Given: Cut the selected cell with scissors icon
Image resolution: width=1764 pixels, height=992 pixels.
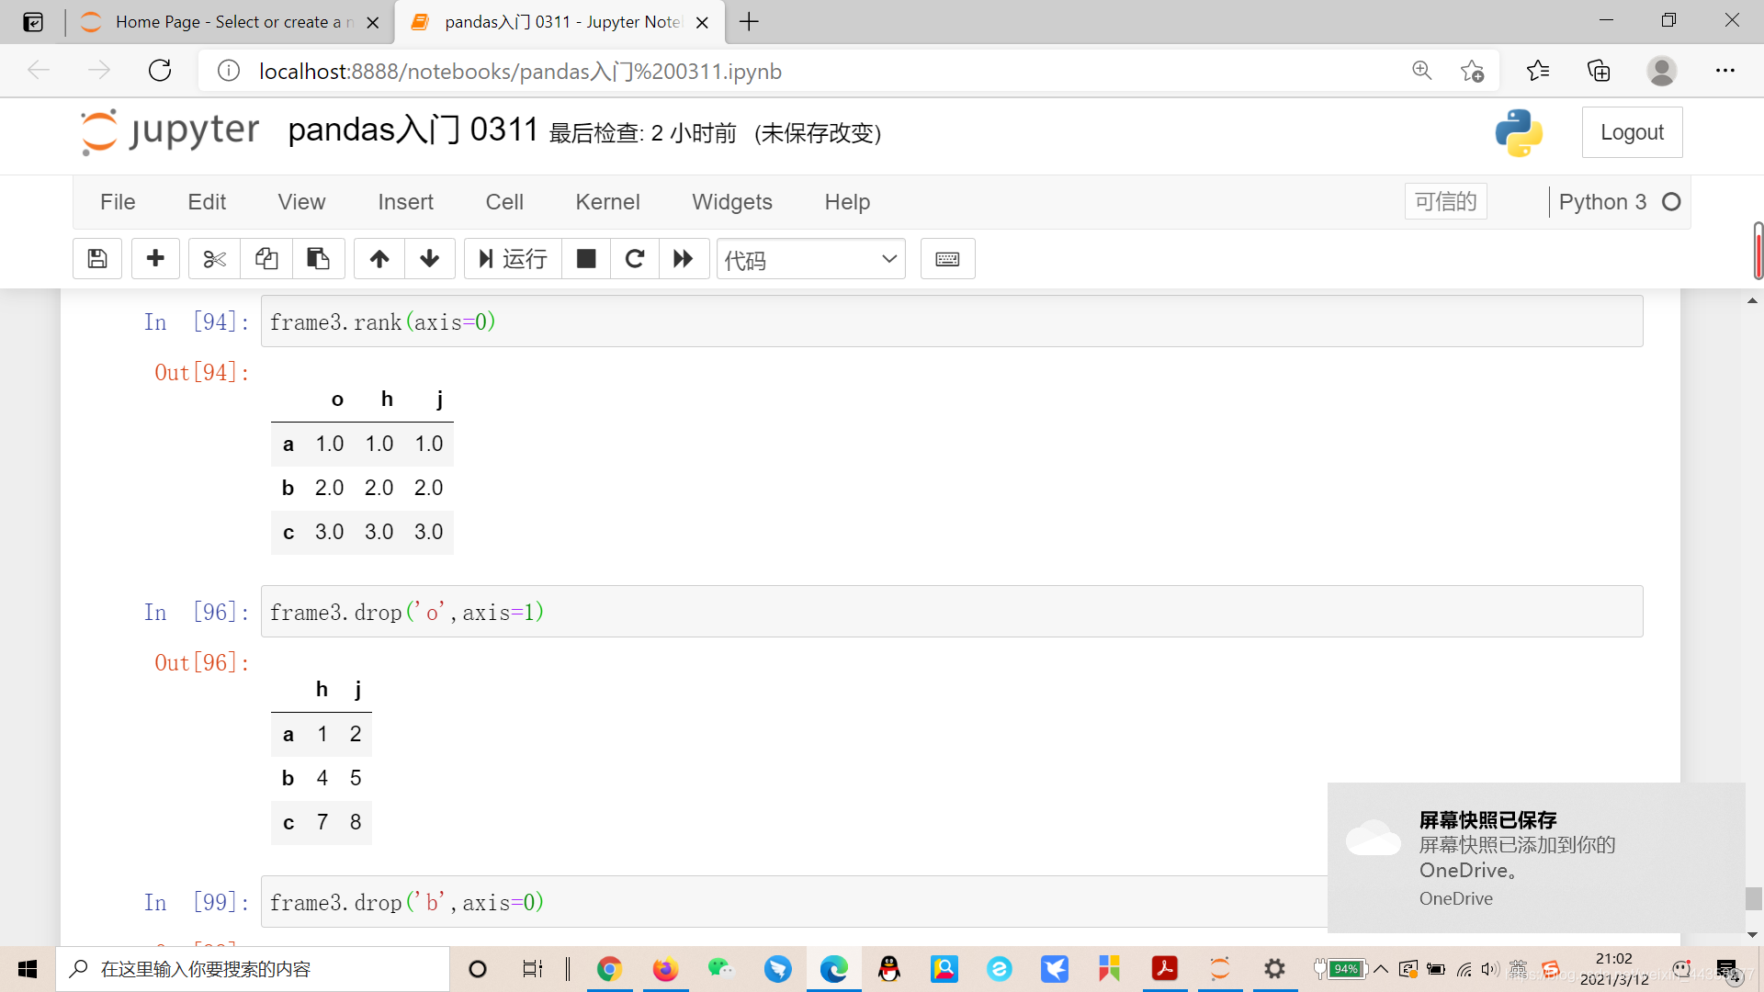Looking at the screenshot, I should coord(213,258).
